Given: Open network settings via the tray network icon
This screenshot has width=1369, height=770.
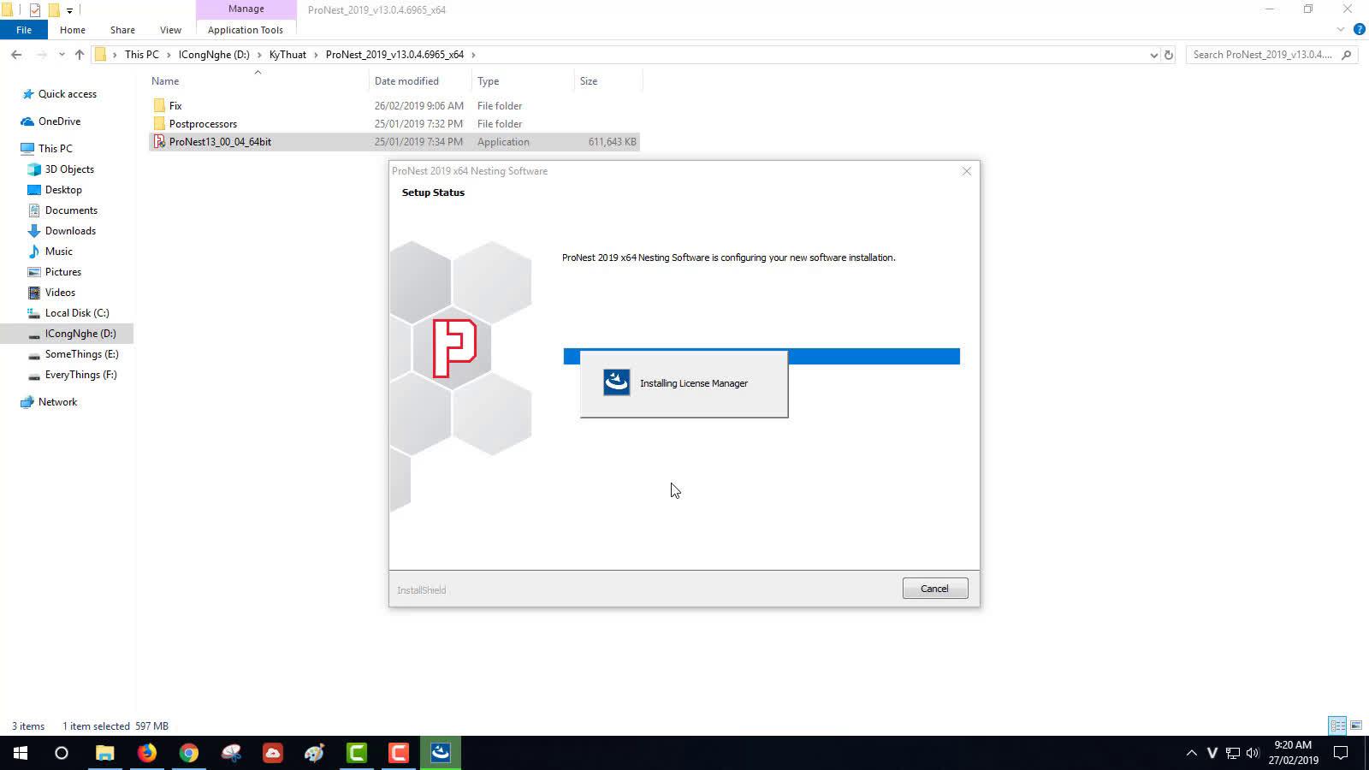Looking at the screenshot, I should coord(1232,755).
